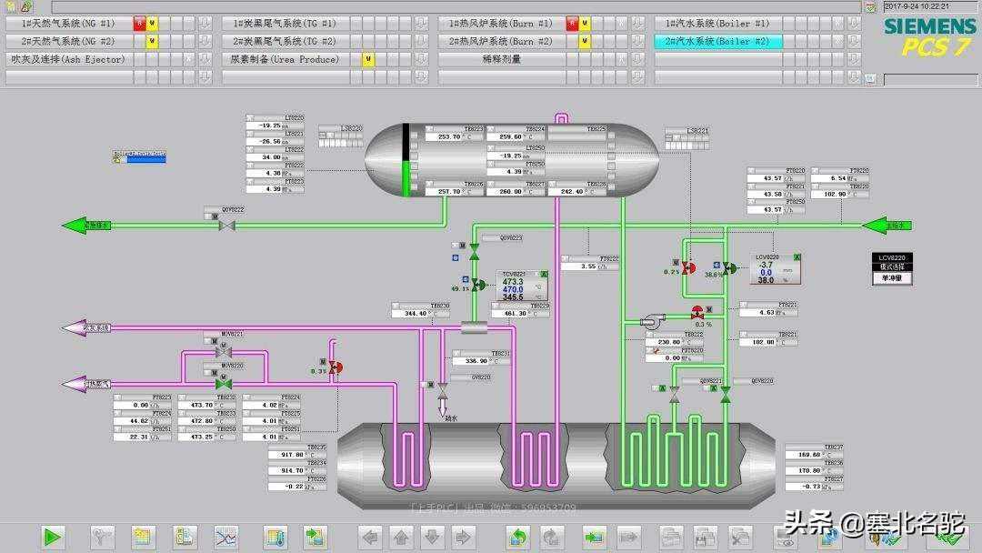Viewport: 982px width, 553px height.
Task: Click the pump symbol near TE8222
Action: [652, 320]
